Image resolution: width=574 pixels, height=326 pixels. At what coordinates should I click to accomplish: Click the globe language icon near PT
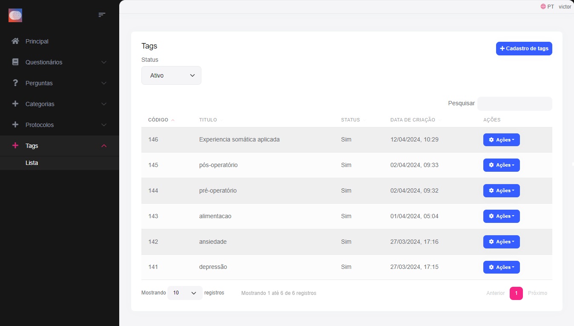(x=543, y=7)
